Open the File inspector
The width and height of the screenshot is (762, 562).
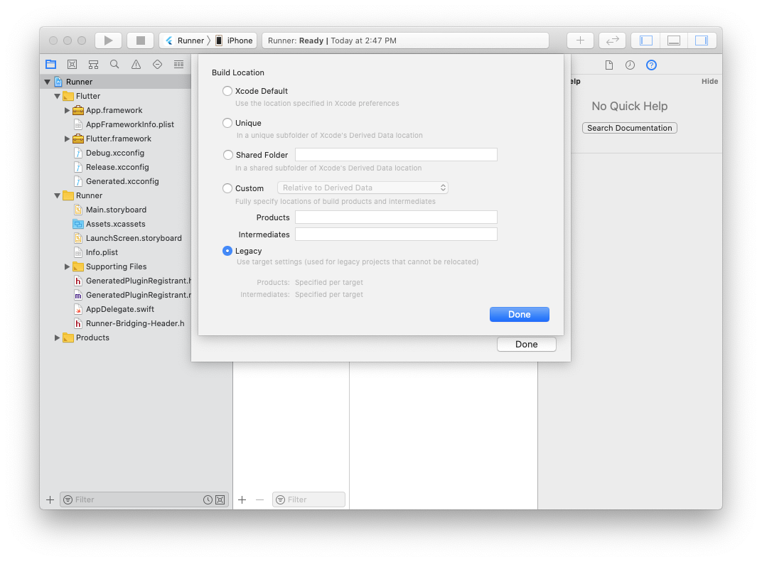(609, 65)
